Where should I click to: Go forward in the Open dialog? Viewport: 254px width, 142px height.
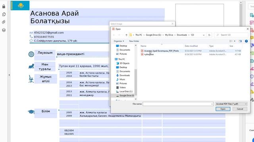point(119,35)
